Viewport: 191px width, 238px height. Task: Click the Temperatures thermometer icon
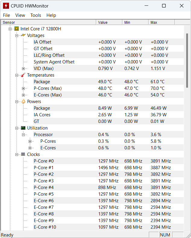click(x=23, y=75)
